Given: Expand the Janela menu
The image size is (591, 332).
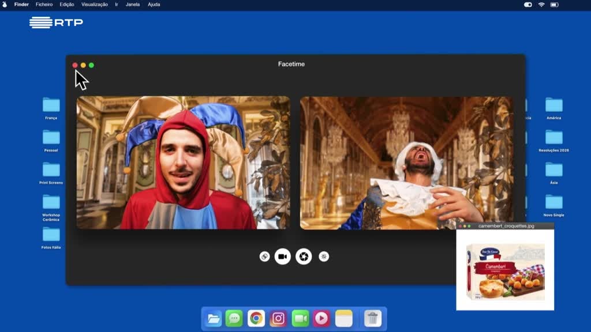Looking at the screenshot, I should [x=133, y=5].
